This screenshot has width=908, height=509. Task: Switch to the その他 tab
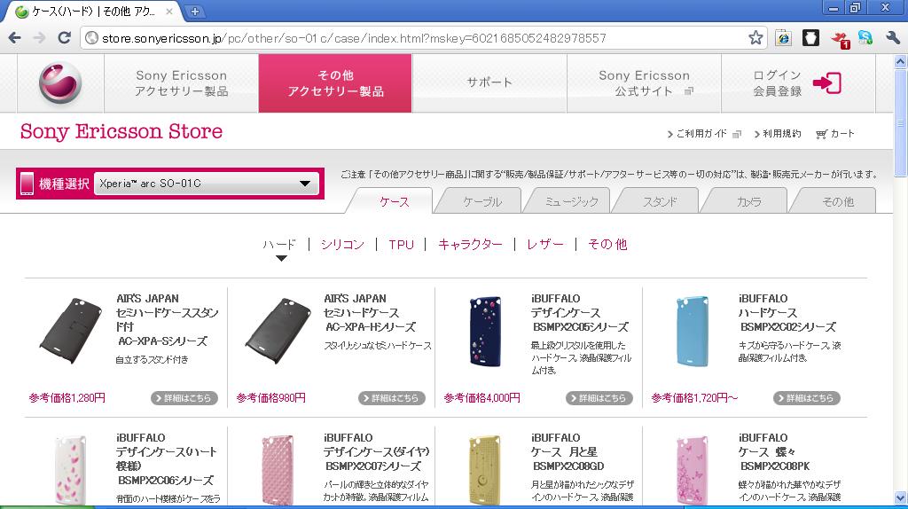point(837,201)
